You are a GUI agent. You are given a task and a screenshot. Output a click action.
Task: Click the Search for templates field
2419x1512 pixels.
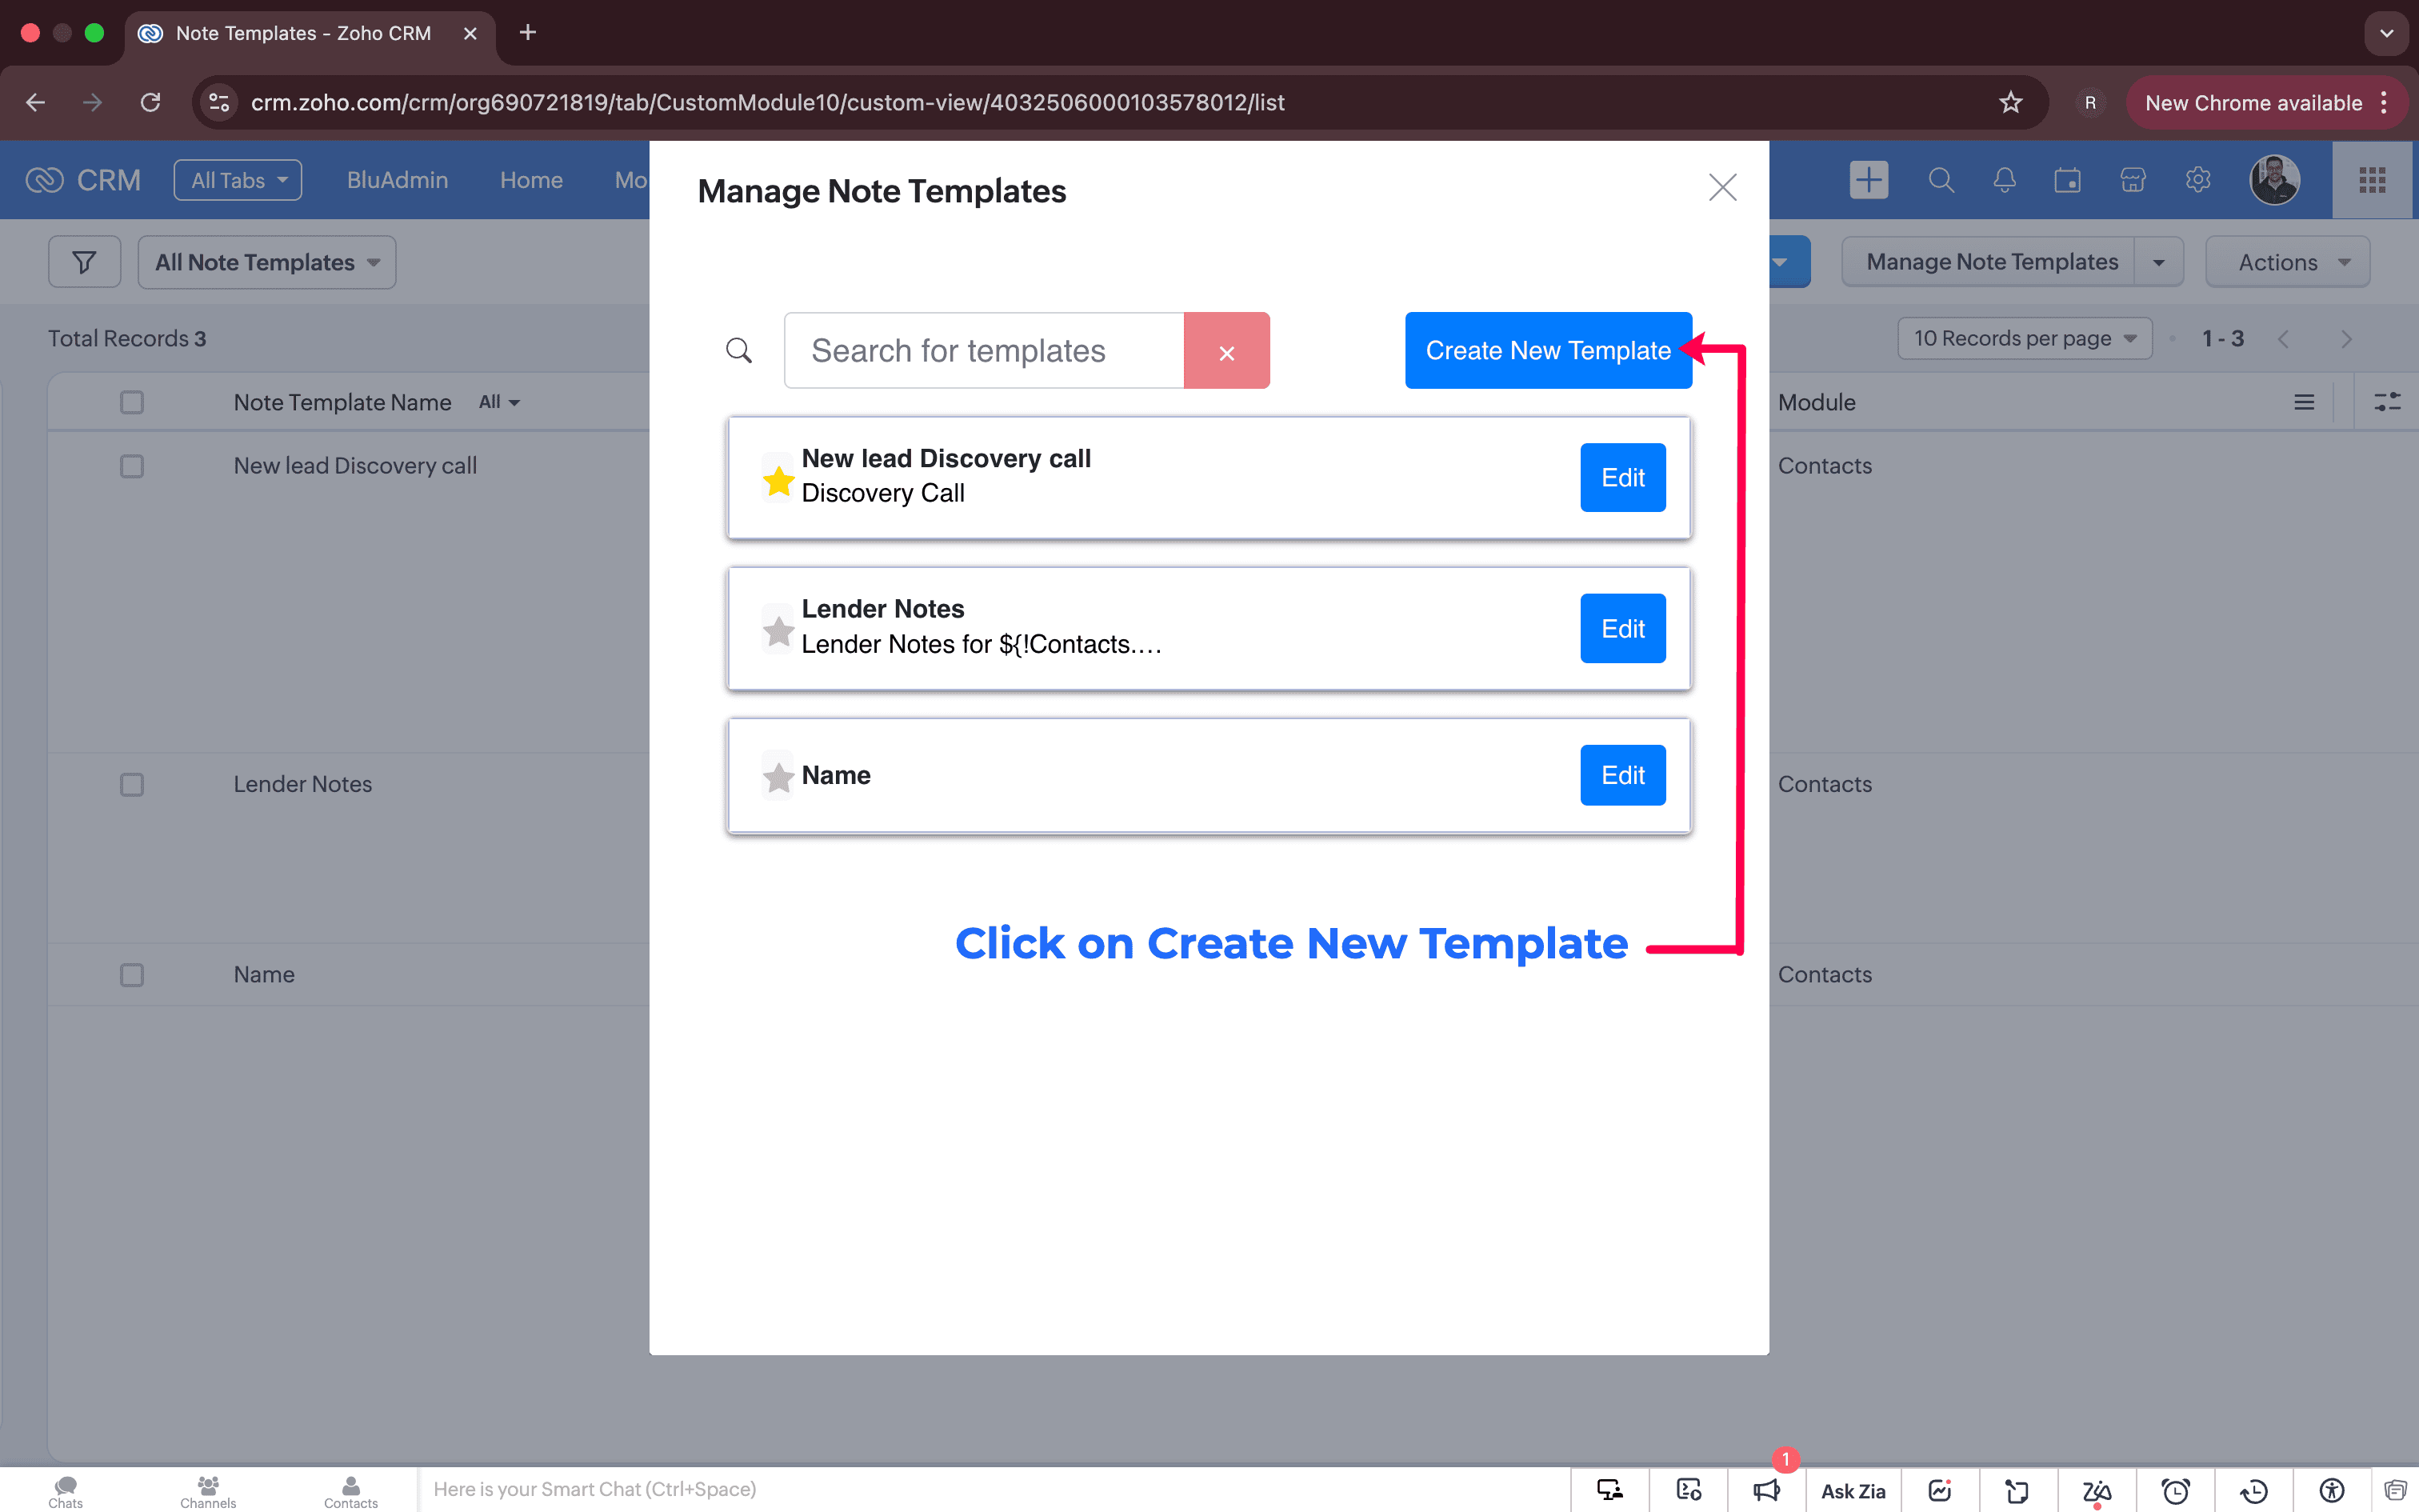click(x=984, y=350)
